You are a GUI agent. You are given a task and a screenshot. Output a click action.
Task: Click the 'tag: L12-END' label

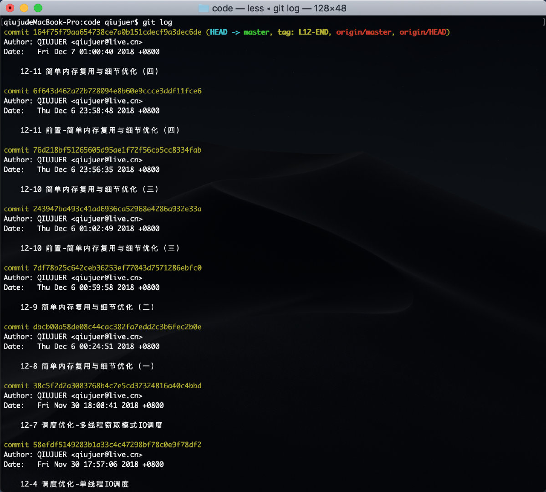point(303,32)
